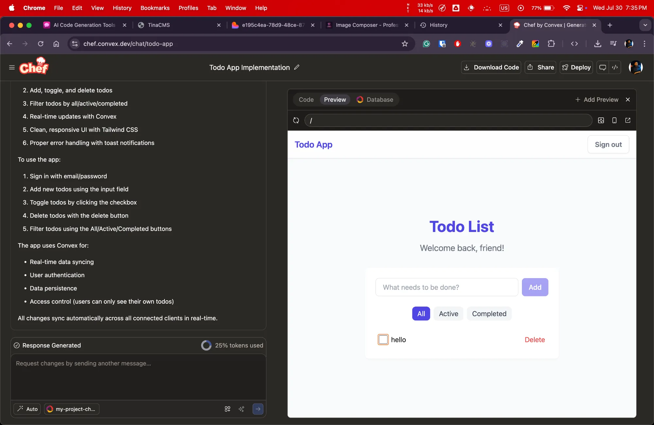Screen dimensions: 654x425
Task: Select the Completed filter
Action: [489, 314]
